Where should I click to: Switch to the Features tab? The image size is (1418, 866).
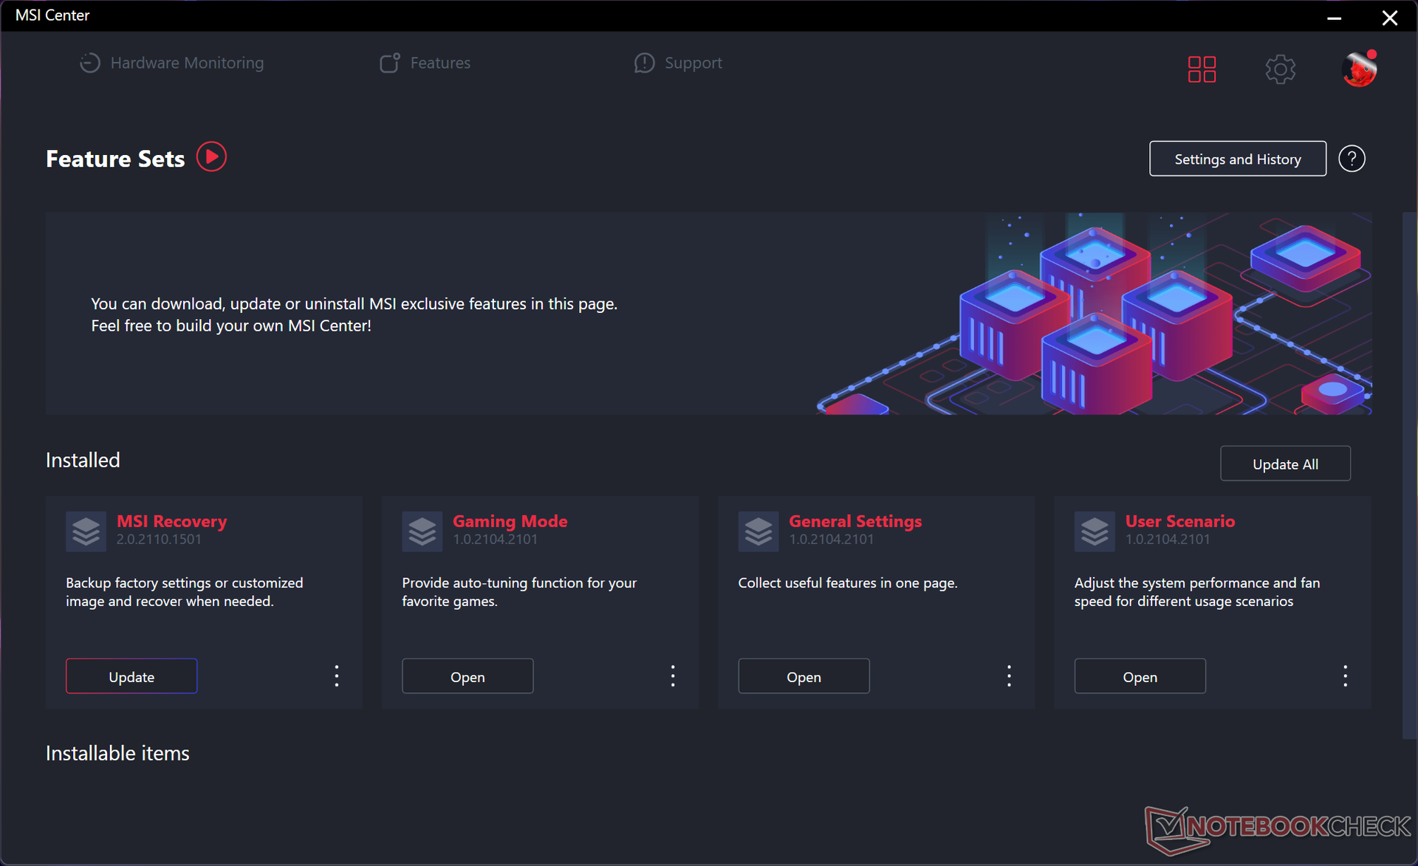pyautogui.click(x=425, y=63)
